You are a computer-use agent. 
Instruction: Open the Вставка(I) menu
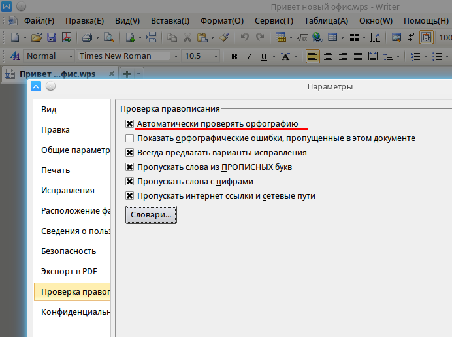(x=170, y=21)
